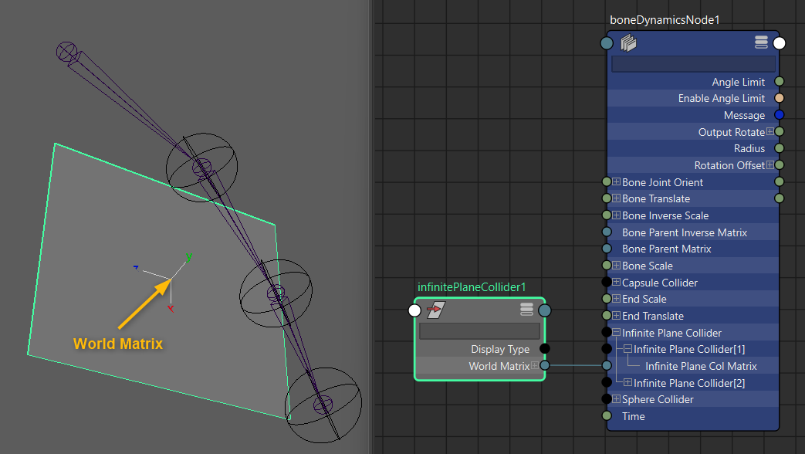805x454 pixels.
Task: Expand the Bone Translate attribute
Action: 616,198
